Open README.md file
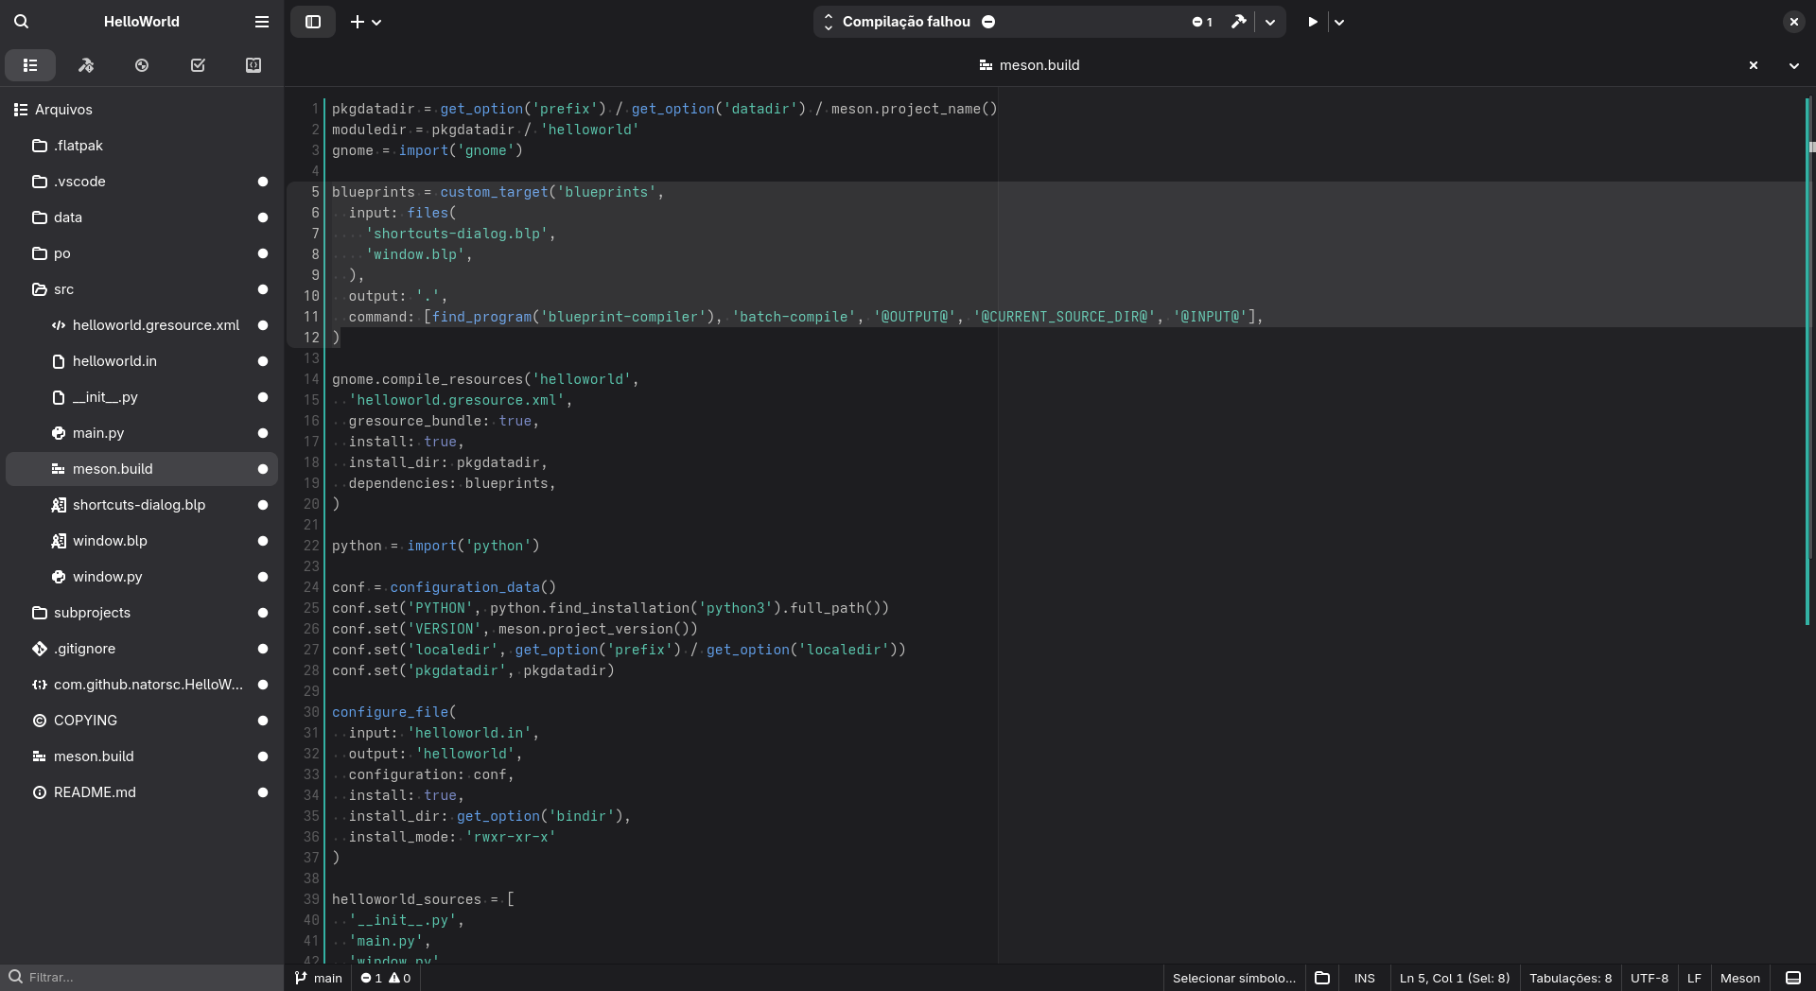This screenshot has height=991, width=1816. [142, 792]
